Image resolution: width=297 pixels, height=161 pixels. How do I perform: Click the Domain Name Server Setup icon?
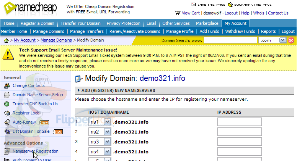tap(7, 95)
